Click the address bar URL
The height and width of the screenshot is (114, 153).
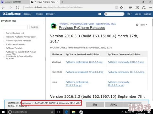(54, 7)
